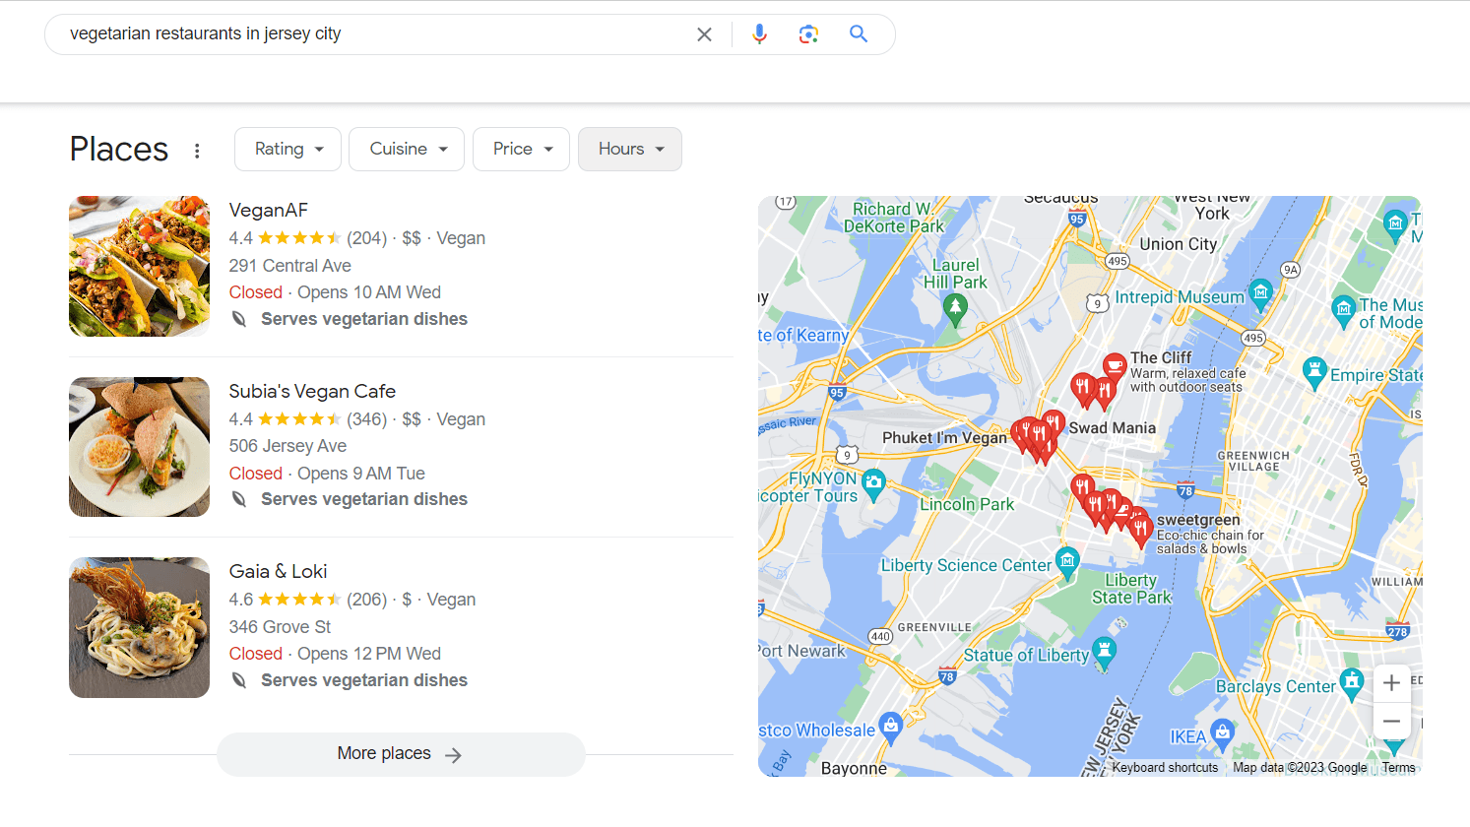Screen dimensions: 1470x827
Task: Open the Subia's Vegan Cafe sandwich photo
Action: pyautogui.click(x=139, y=447)
